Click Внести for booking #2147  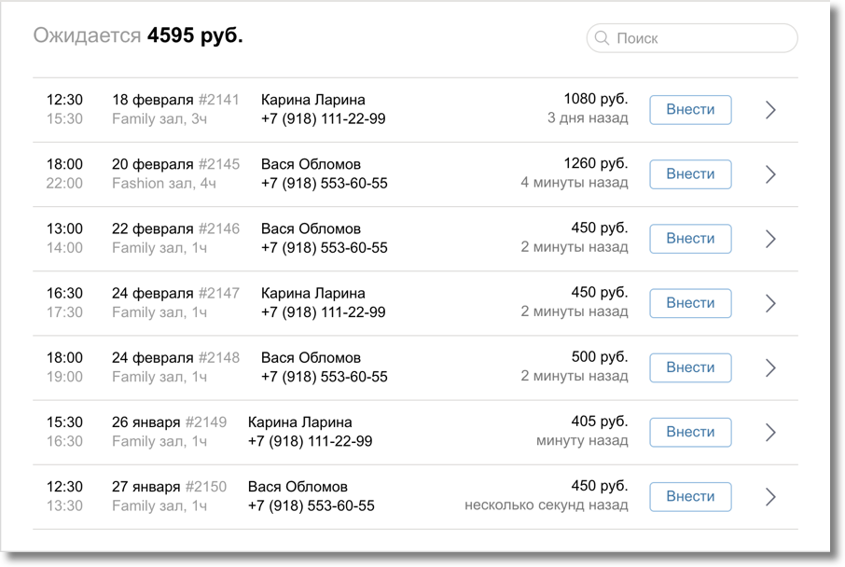690,303
